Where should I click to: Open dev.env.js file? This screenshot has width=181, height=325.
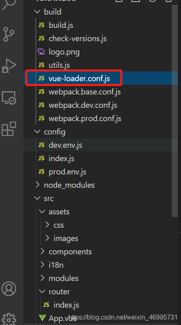tap(66, 145)
